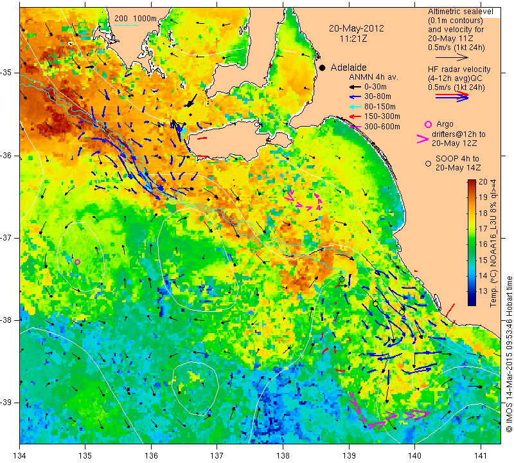Click the longitude axis label '141'
The height and width of the screenshot is (463, 514).
click(x=481, y=456)
